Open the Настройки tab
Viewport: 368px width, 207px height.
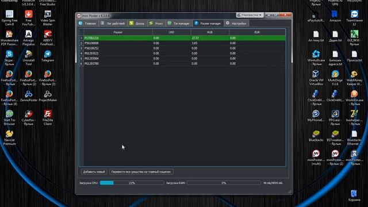point(236,24)
